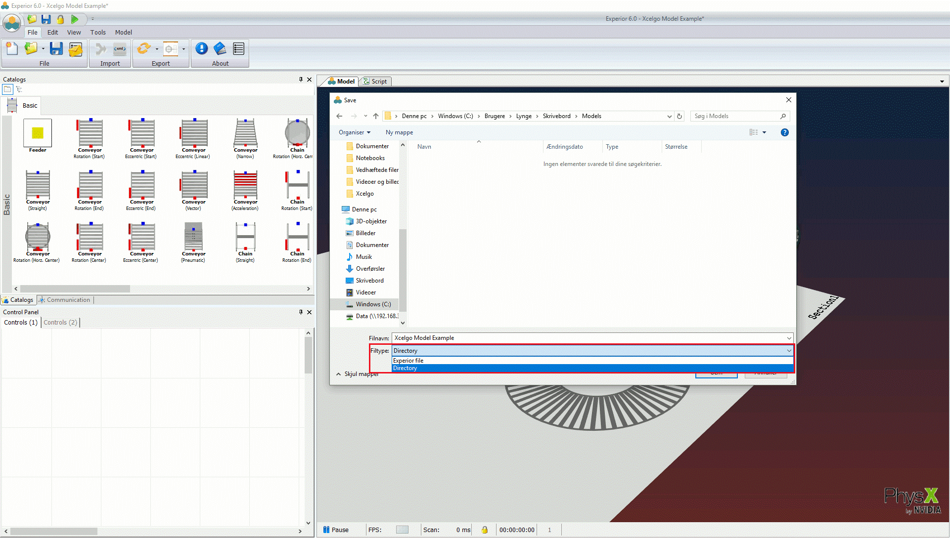Open the Model menu tab
Viewport: 950px width, 538px height.
click(124, 32)
